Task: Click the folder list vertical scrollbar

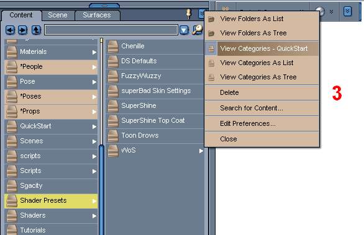Action: [x=101, y=190]
